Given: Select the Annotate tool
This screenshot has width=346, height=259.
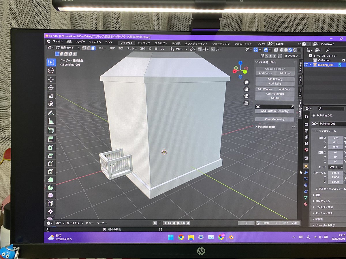Looking at the screenshot, I should click(x=51, y=113).
